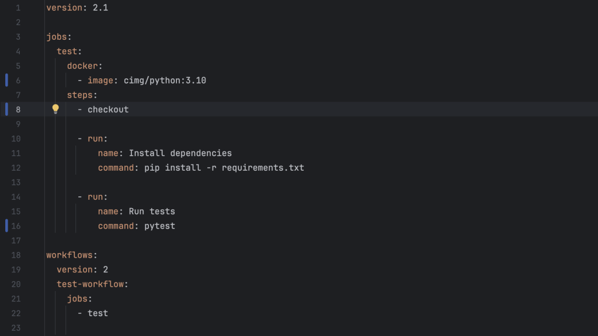Click the 'pytest' command value
The width and height of the screenshot is (598, 336).
[x=159, y=226]
